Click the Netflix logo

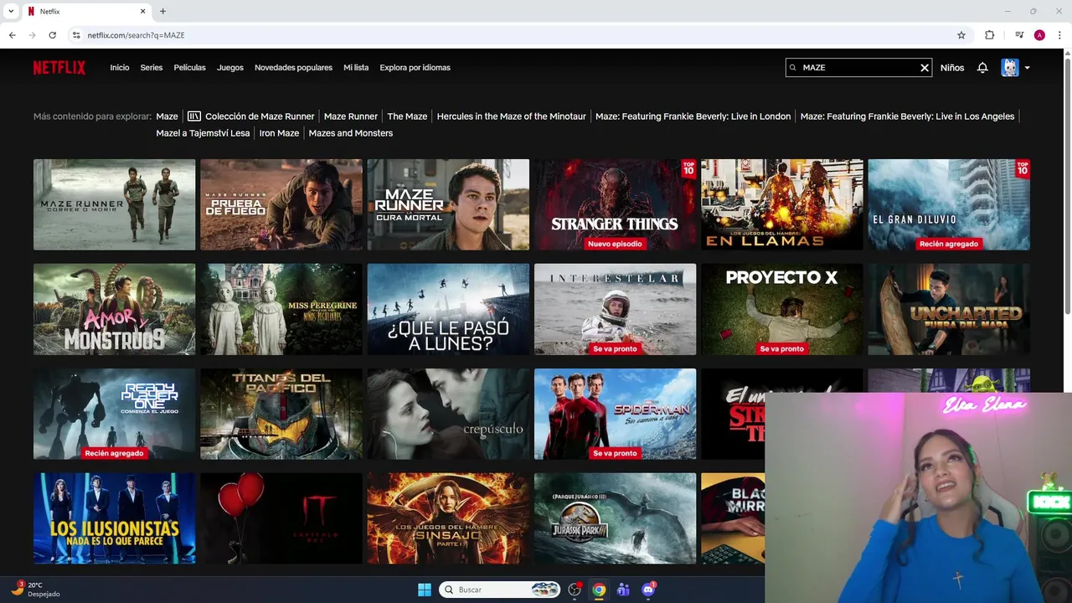point(59,68)
